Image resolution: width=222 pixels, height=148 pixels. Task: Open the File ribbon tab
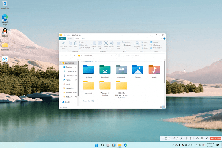[x=62, y=39]
